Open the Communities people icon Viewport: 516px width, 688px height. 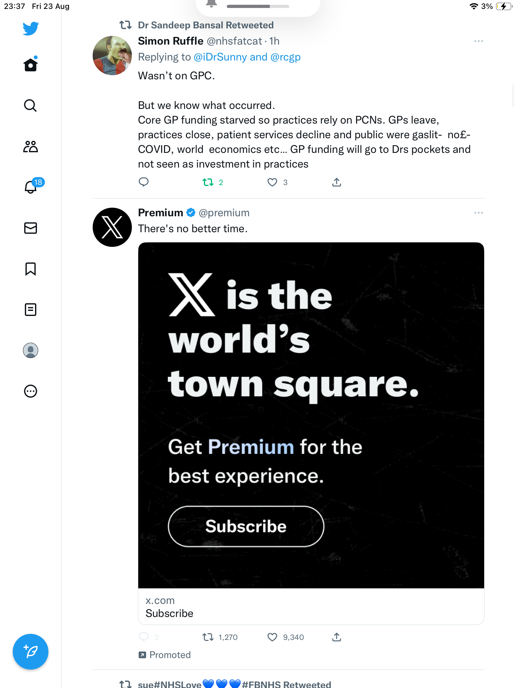pos(31,147)
